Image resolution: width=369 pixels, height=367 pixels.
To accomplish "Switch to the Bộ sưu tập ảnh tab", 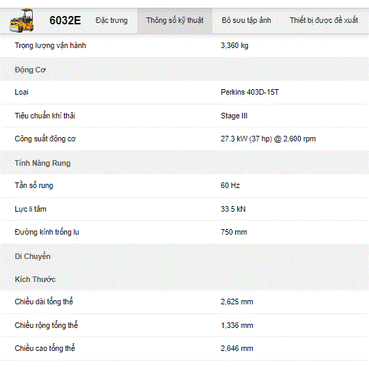I will tap(246, 20).
